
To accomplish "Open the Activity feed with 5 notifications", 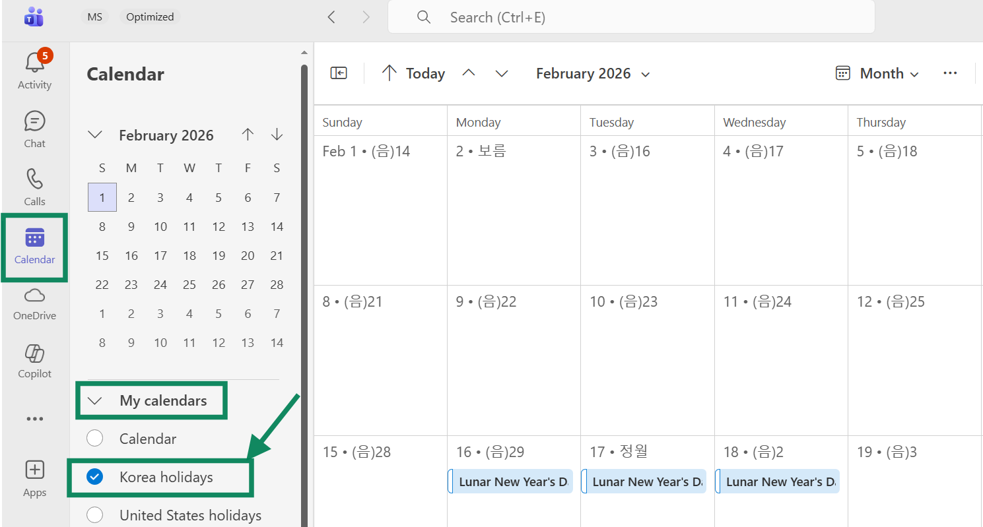I will [x=34, y=70].
